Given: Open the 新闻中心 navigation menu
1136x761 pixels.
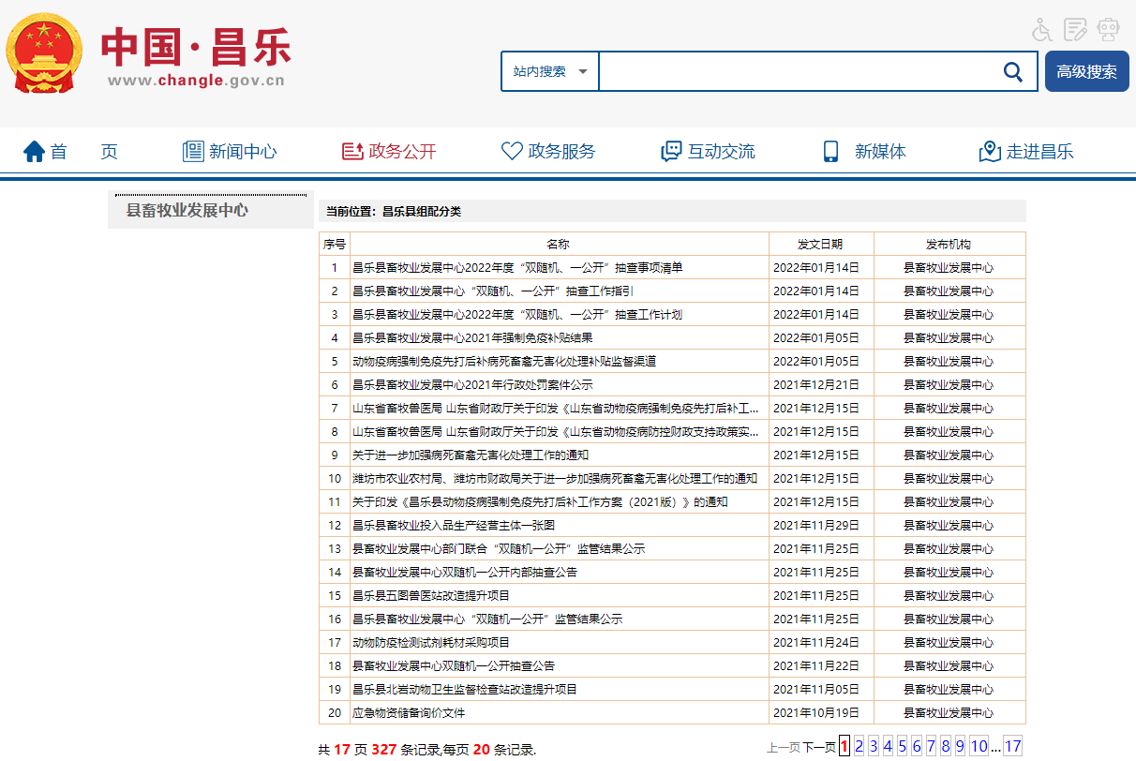Looking at the screenshot, I should 231,152.
